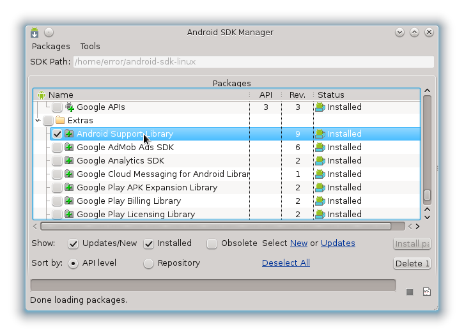
Task: Click the Android robot icon in Name header
Action: (42, 95)
